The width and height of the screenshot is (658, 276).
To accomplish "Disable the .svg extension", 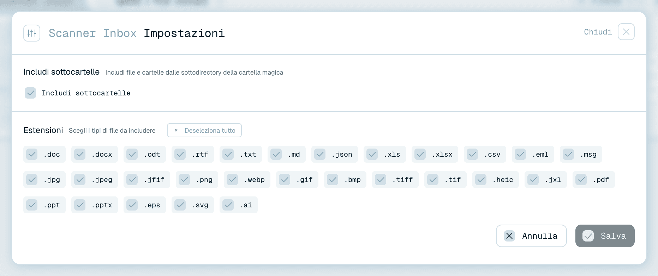I will pyautogui.click(x=180, y=205).
